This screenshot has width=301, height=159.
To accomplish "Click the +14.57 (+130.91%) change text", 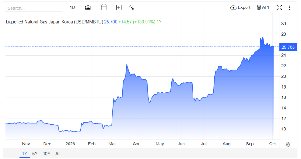I will (x=137, y=22).
